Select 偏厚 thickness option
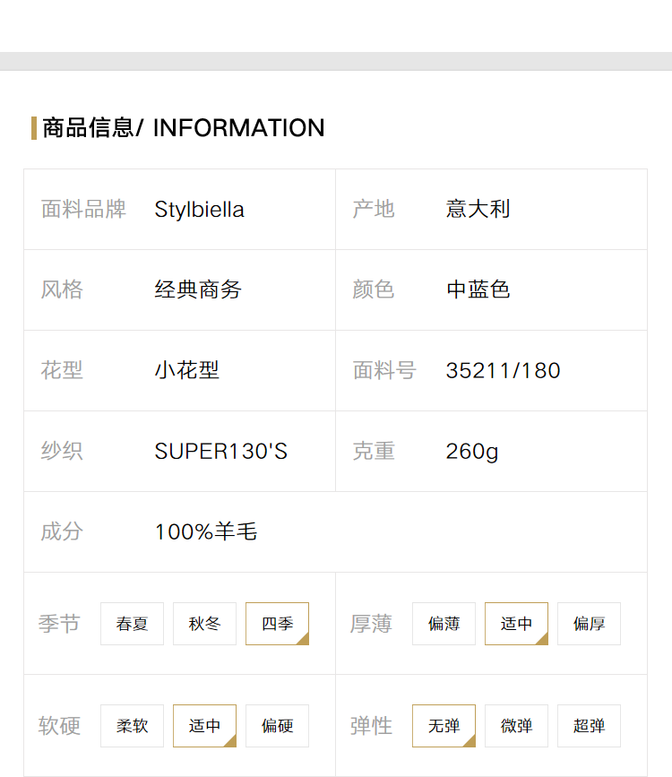 click(589, 624)
